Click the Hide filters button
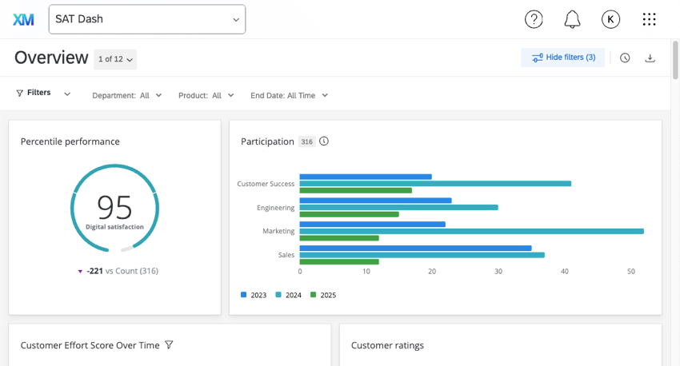 [x=563, y=58]
